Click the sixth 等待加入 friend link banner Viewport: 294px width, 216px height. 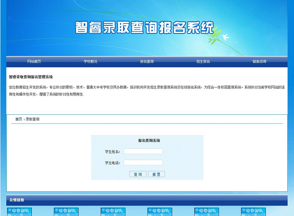point(253,212)
